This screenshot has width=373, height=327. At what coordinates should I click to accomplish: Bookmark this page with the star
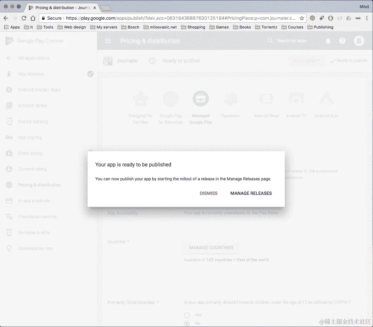point(302,18)
